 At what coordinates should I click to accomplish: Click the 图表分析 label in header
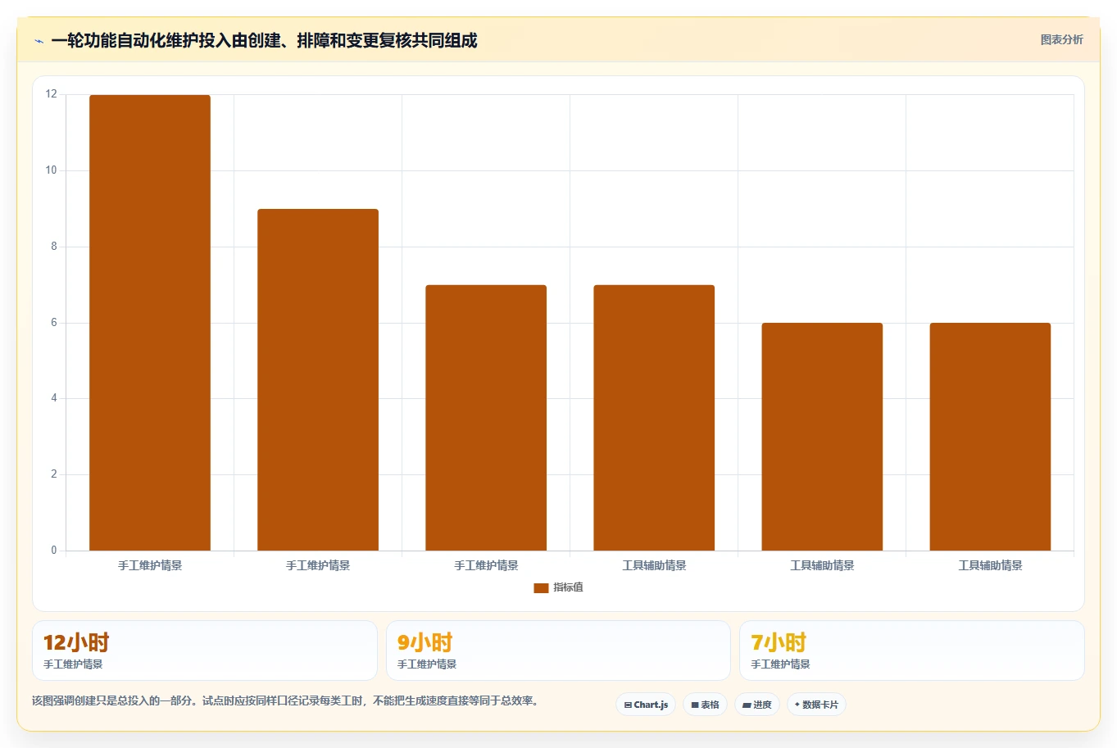pyautogui.click(x=1061, y=39)
